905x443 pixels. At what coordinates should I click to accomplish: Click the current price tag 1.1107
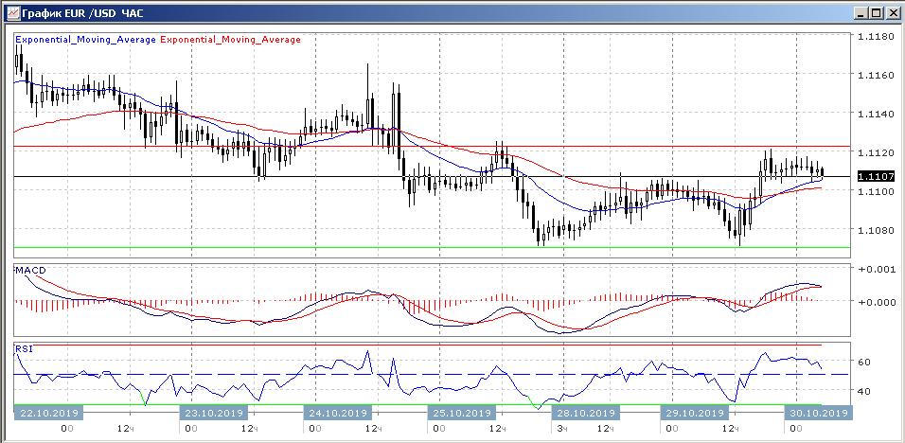click(871, 176)
